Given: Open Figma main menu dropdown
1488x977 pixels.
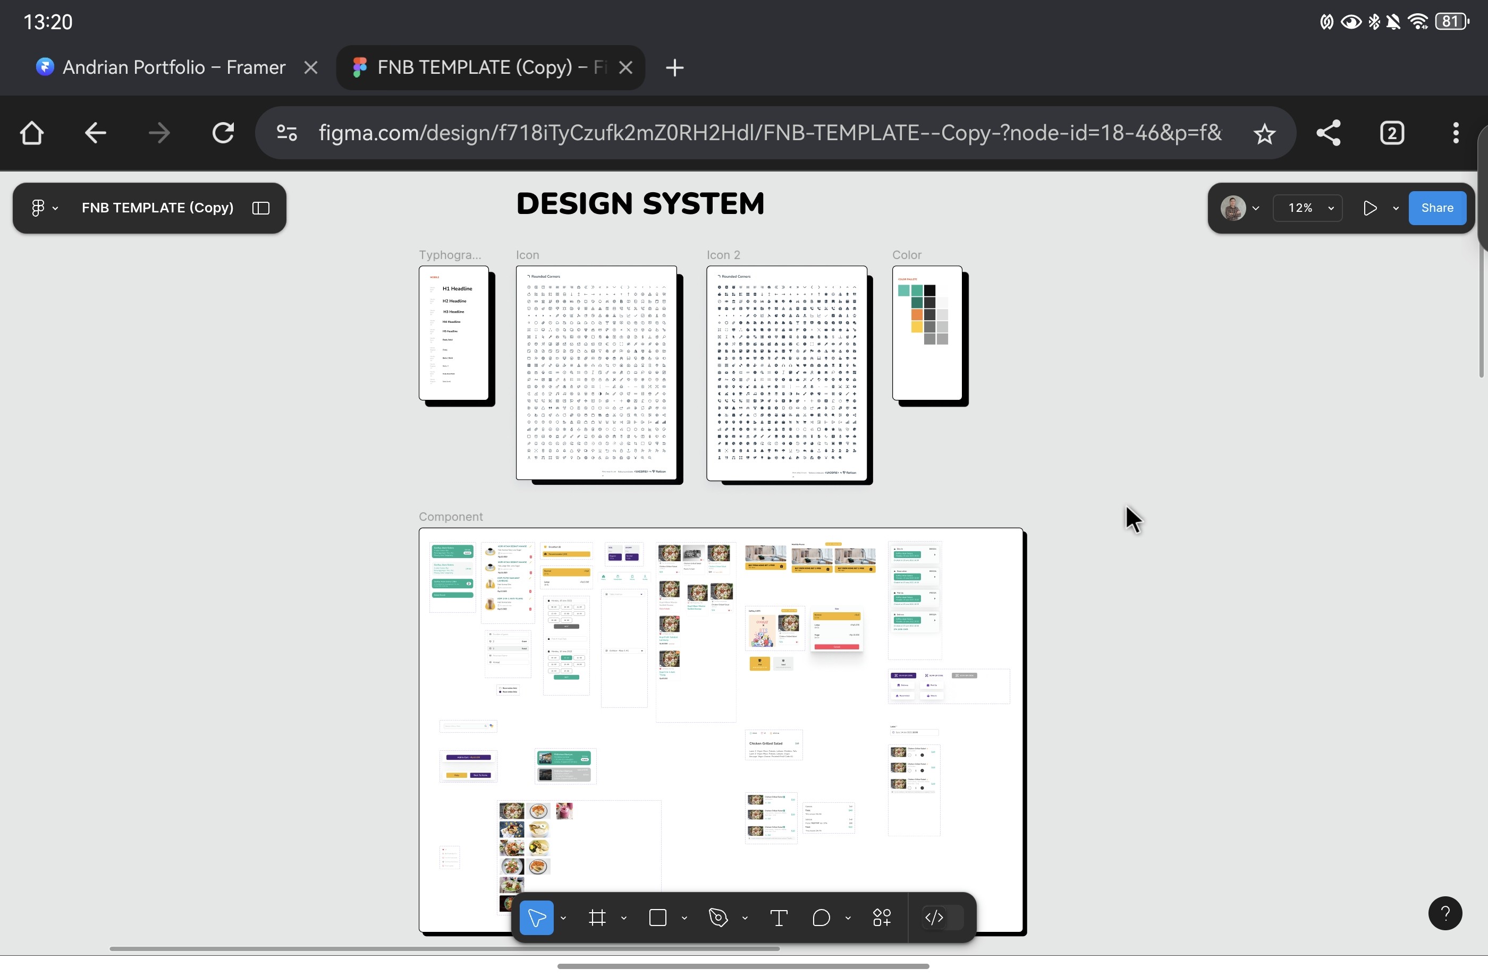Looking at the screenshot, I should click(44, 208).
